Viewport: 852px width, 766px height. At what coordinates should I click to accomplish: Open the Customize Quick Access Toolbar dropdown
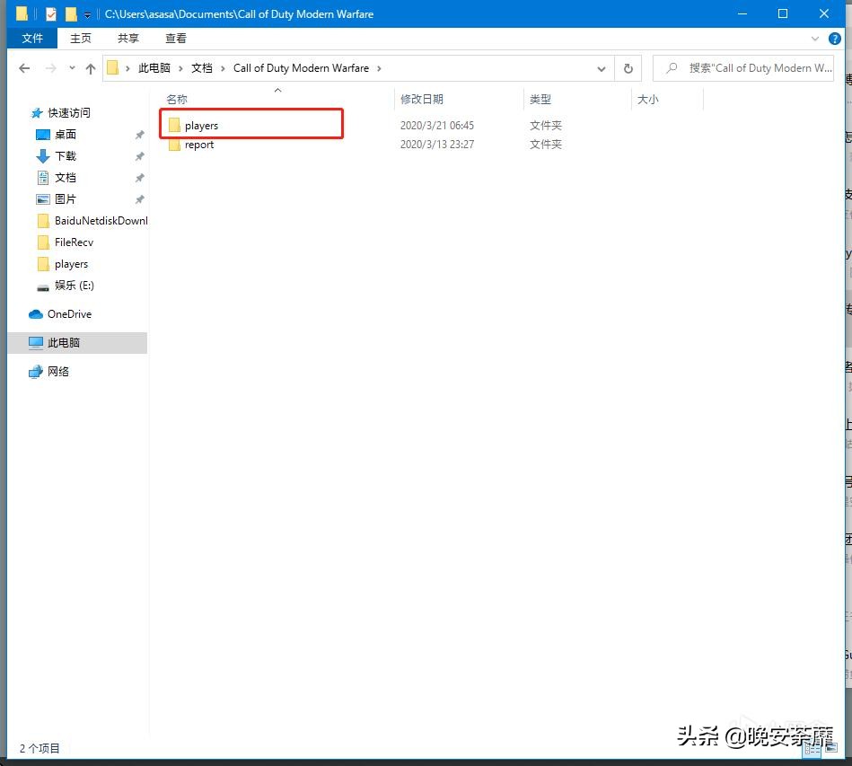click(x=88, y=15)
